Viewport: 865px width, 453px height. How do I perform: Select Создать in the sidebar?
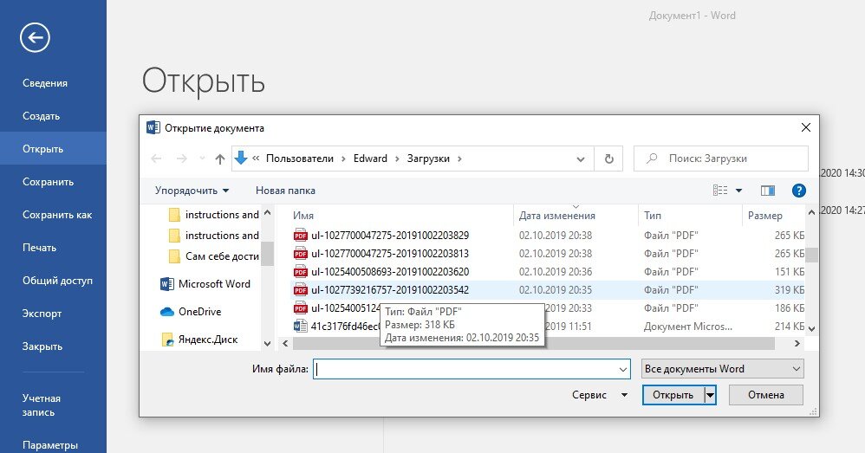point(41,116)
